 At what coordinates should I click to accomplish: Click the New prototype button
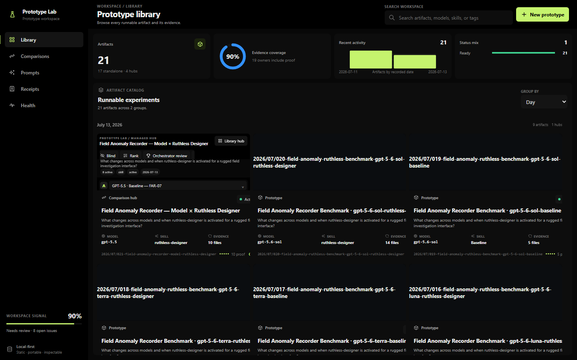[x=543, y=14]
